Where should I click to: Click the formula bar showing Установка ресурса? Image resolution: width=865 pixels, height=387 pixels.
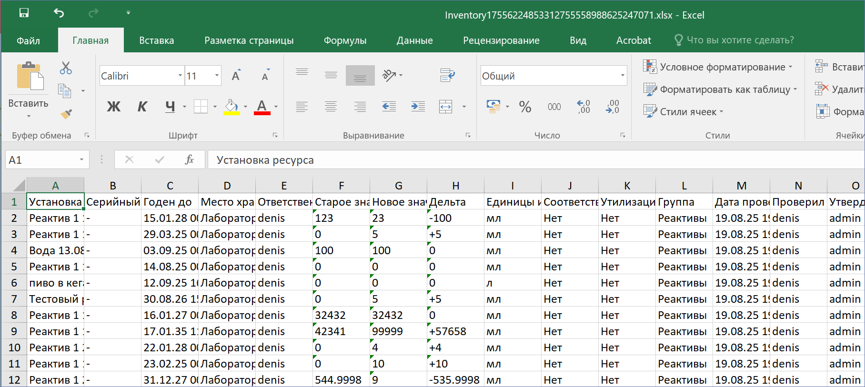click(536, 160)
